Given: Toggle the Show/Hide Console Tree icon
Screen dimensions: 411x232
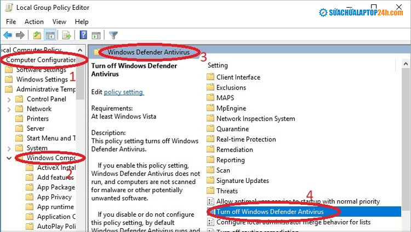Looking at the screenshot, I should tap(50, 35).
